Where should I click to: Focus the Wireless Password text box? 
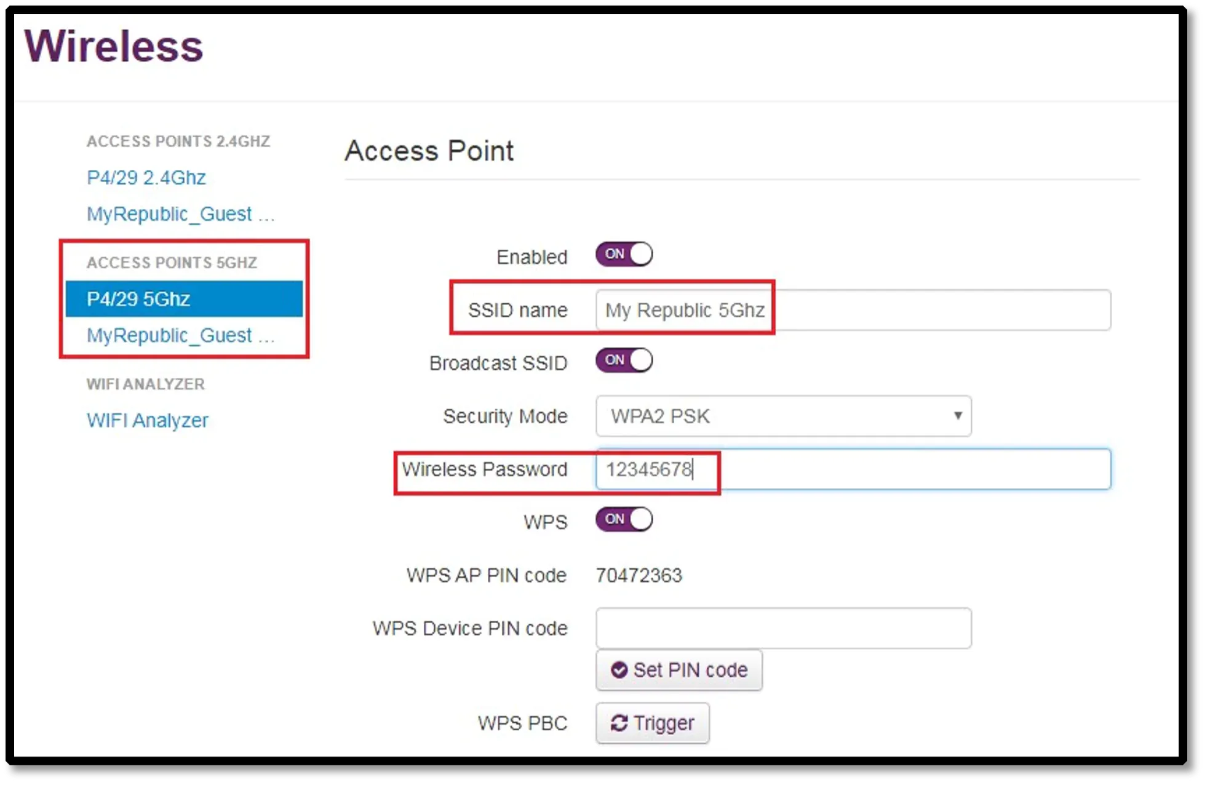click(853, 469)
